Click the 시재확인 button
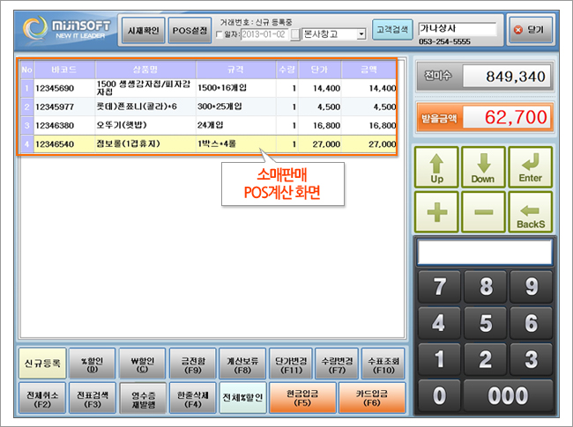Screen dimensions: 573x427 [143, 31]
